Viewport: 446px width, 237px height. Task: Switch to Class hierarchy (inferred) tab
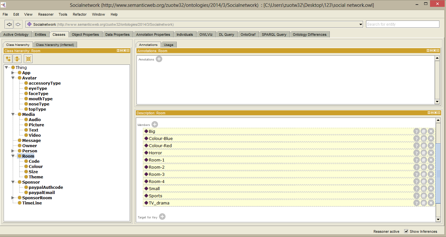click(x=55, y=45)
